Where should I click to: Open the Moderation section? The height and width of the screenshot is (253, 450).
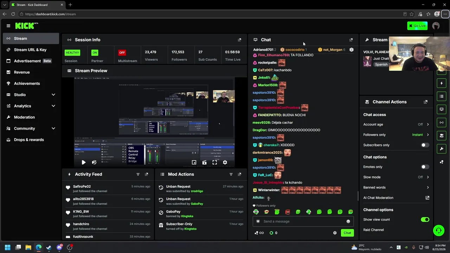pos(31,117)
